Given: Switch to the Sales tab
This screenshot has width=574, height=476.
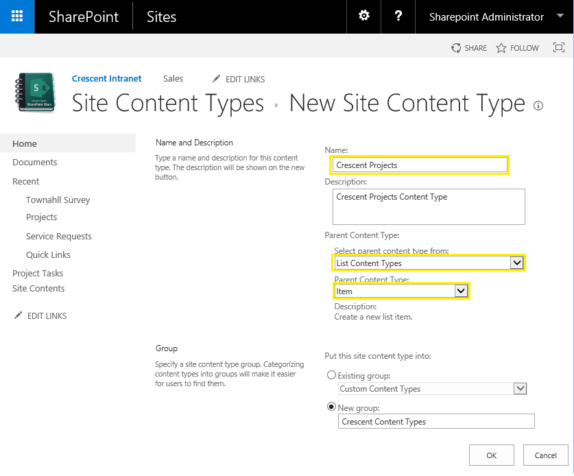Looking at the screenshot, I should (173, 78).
